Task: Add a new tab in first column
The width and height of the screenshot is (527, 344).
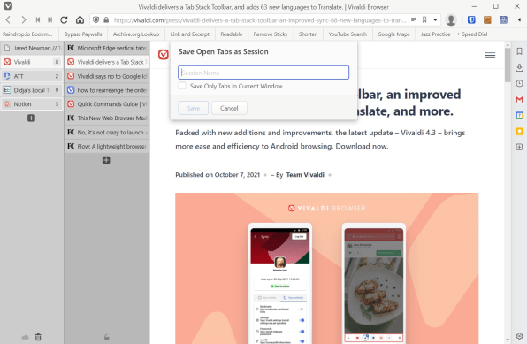Action: tap(31, 118)
